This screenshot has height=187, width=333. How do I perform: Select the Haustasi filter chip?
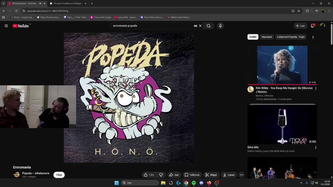[x=267, y=37]
